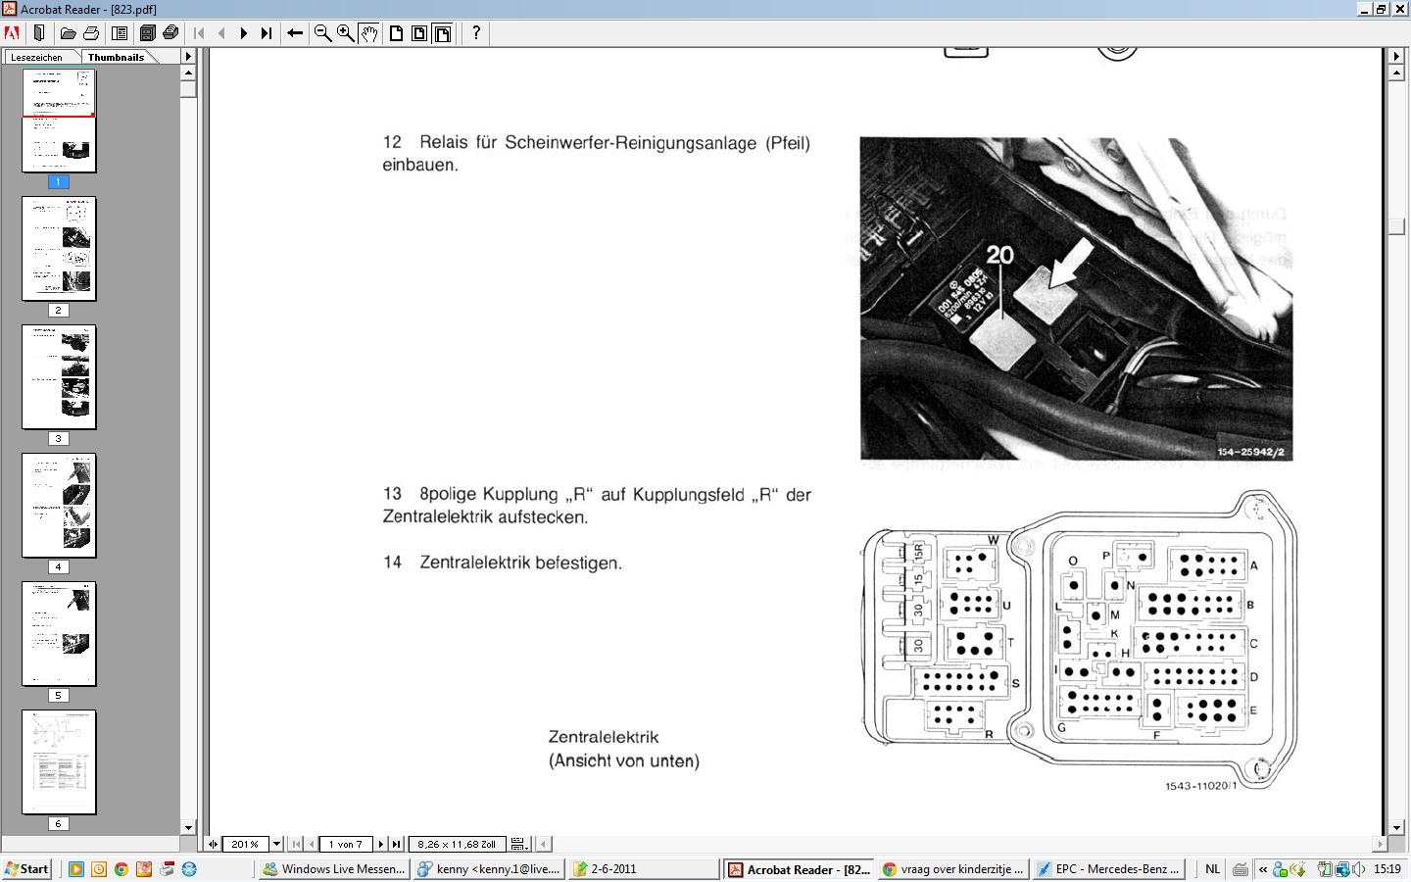
Task: Toggle the navigation pane toolbar icon
Action: click(x=40, y=32)
